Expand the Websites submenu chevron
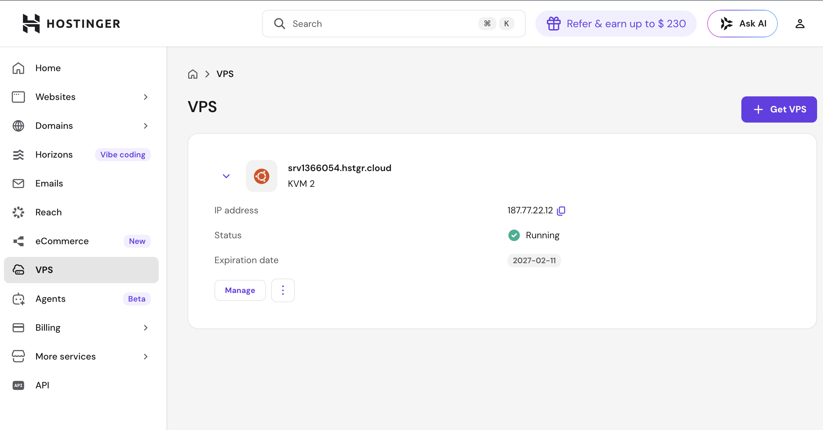Image resolution: width=823 pixels, height=430 pixels. coord(146,97)
